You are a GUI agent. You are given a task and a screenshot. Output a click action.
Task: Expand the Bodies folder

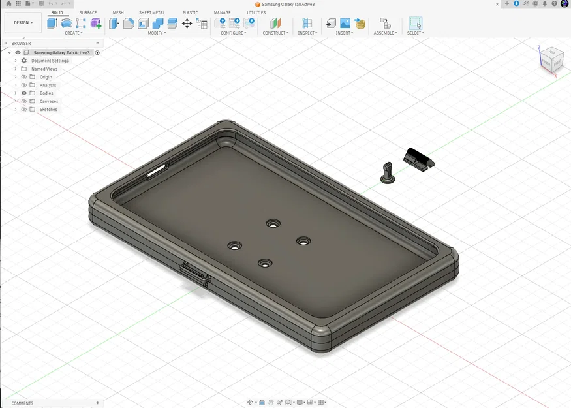click(x=15, y=93)
